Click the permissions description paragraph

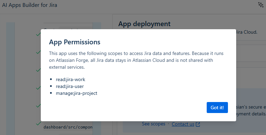point(136,60)
